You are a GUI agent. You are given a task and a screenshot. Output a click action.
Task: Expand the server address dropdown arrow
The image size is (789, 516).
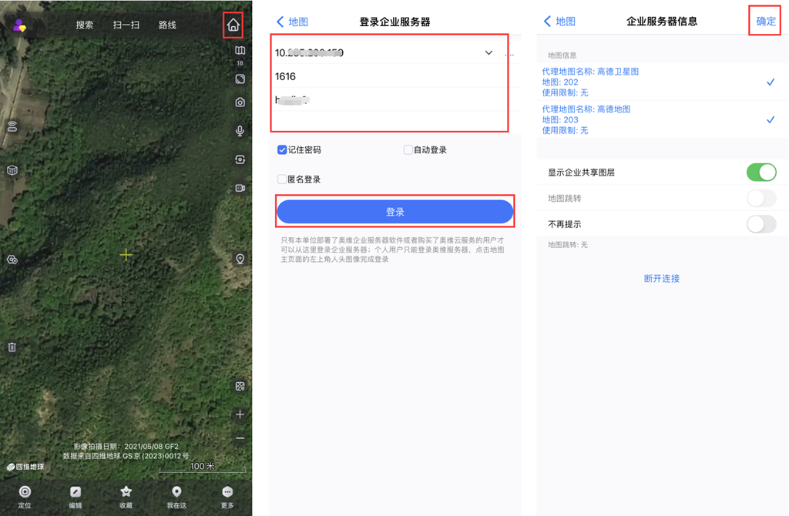click(x=489, y=53)
